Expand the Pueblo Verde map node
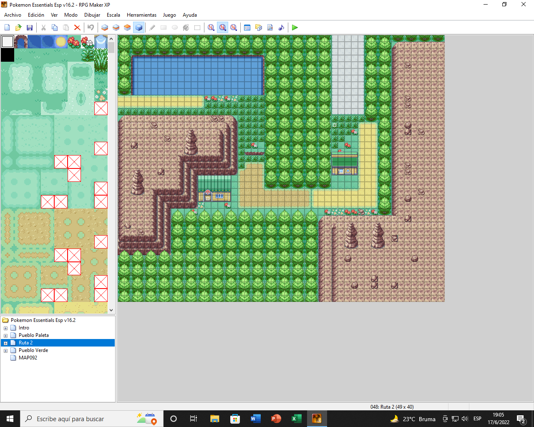Viewport: 534px width, 427px height. point(5,351)
